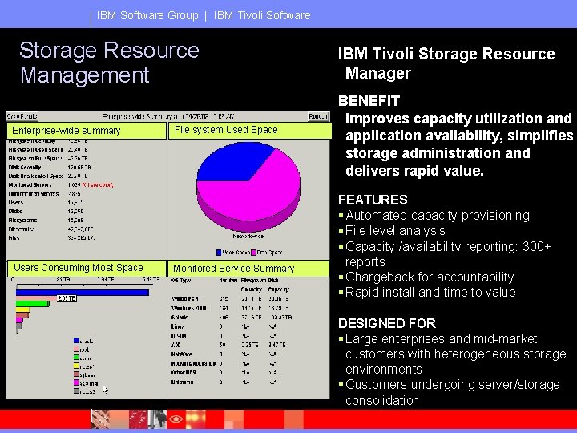Click the Windows 2000 row in service summary
The width and height of the screenshot is (577, 433).
coord(230,308)
